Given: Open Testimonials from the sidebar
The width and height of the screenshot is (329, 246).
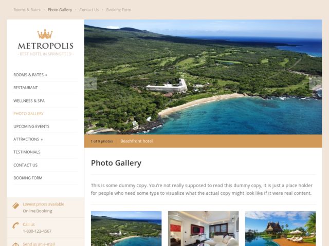Looking at the screenshot, I should click(x=27, y=152).
